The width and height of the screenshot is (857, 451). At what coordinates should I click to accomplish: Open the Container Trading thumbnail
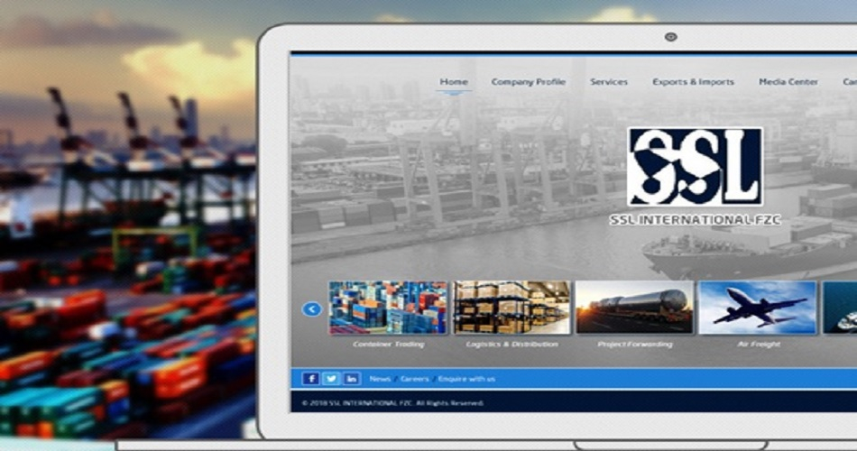388,308
